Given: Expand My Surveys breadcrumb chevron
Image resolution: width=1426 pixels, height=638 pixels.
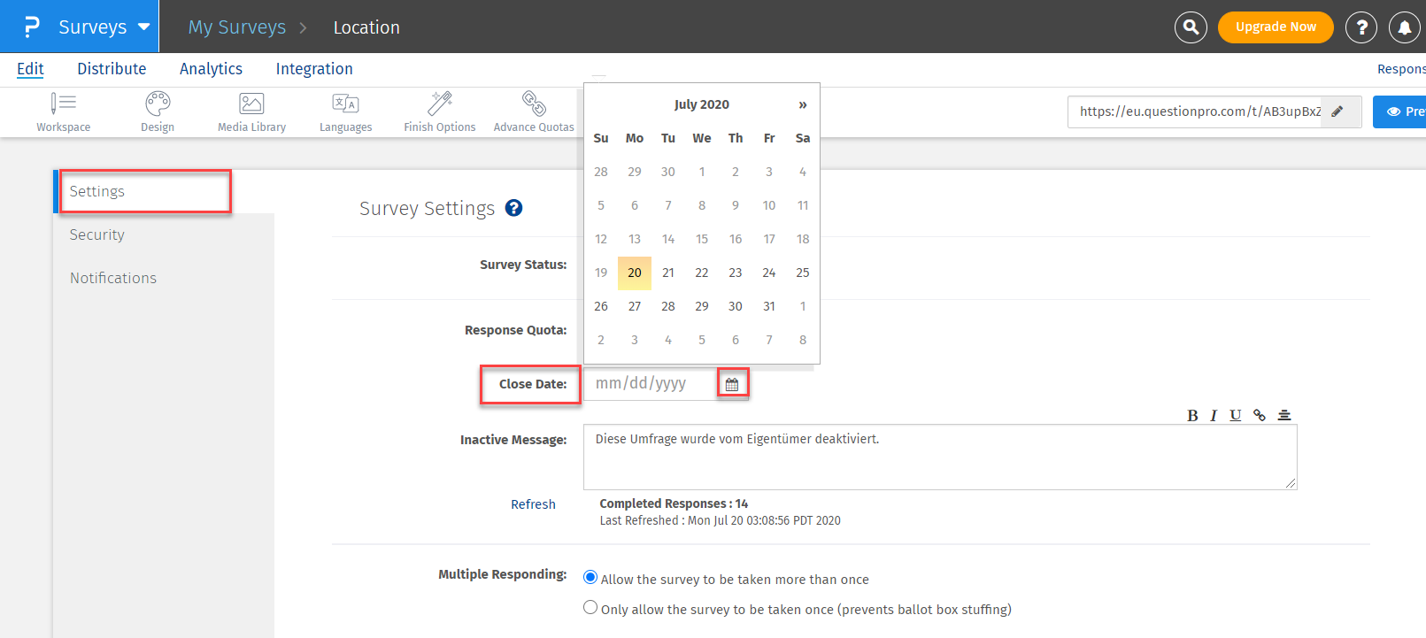Looking at the screenshot, I should (x=303, y=27).
